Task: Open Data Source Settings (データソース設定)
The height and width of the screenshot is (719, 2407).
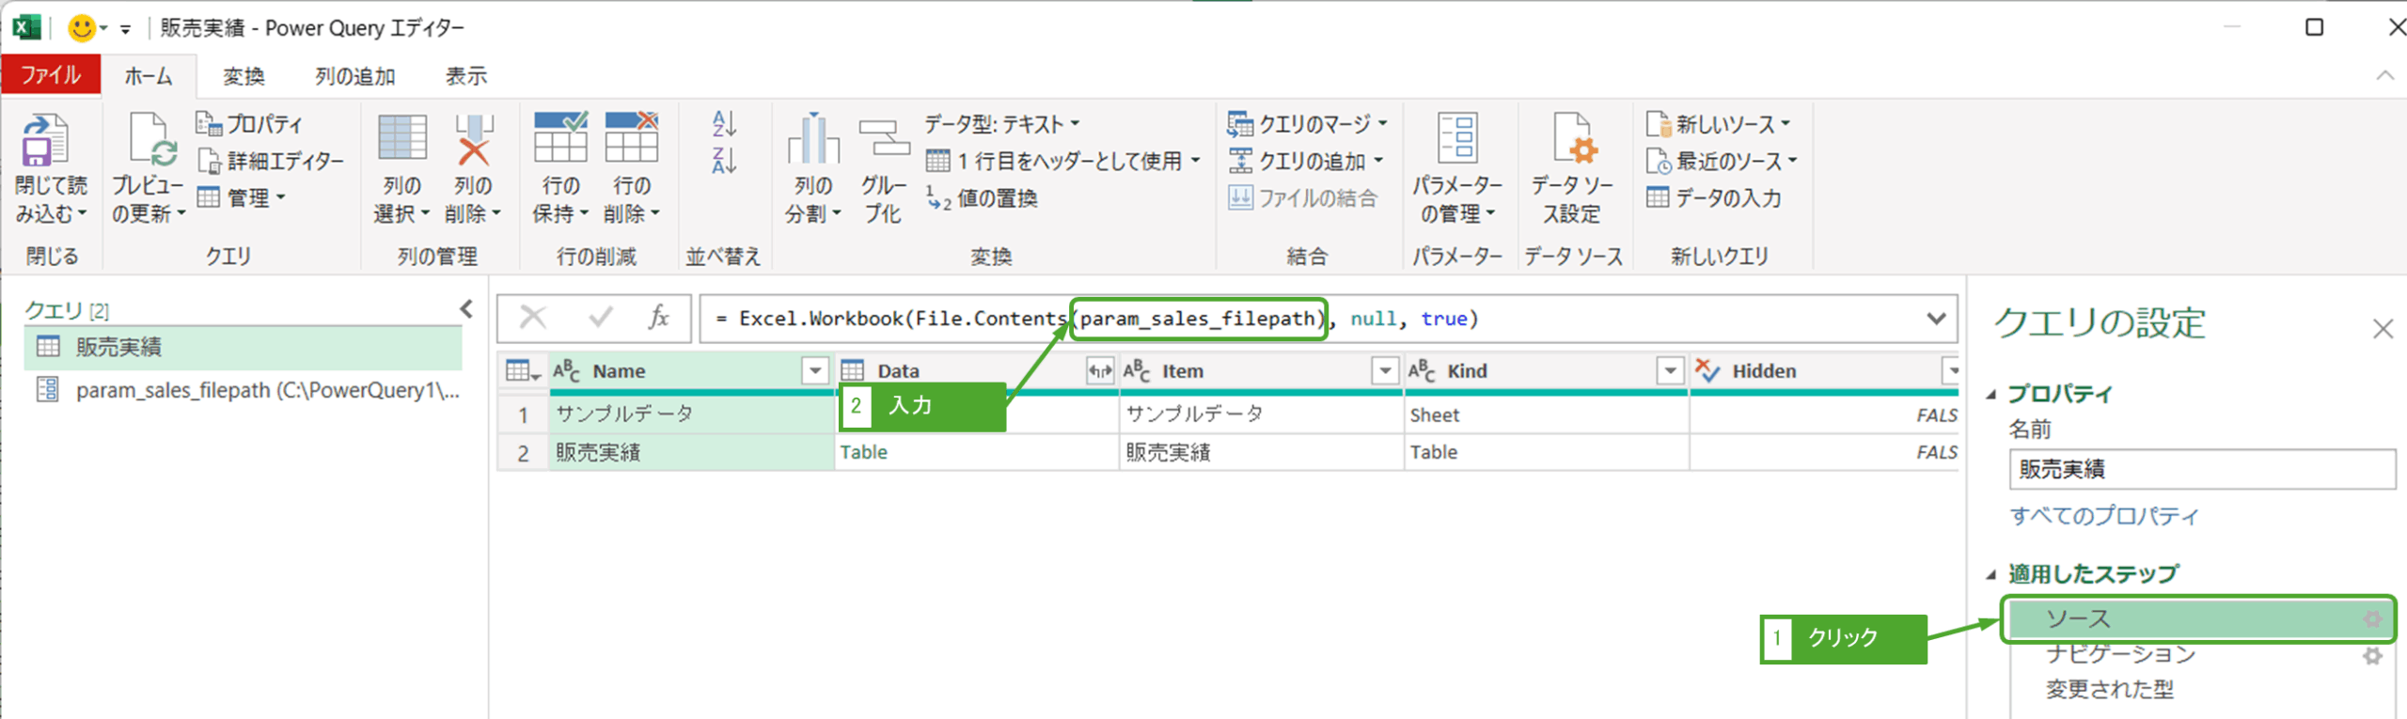Action: [1571, 141]
